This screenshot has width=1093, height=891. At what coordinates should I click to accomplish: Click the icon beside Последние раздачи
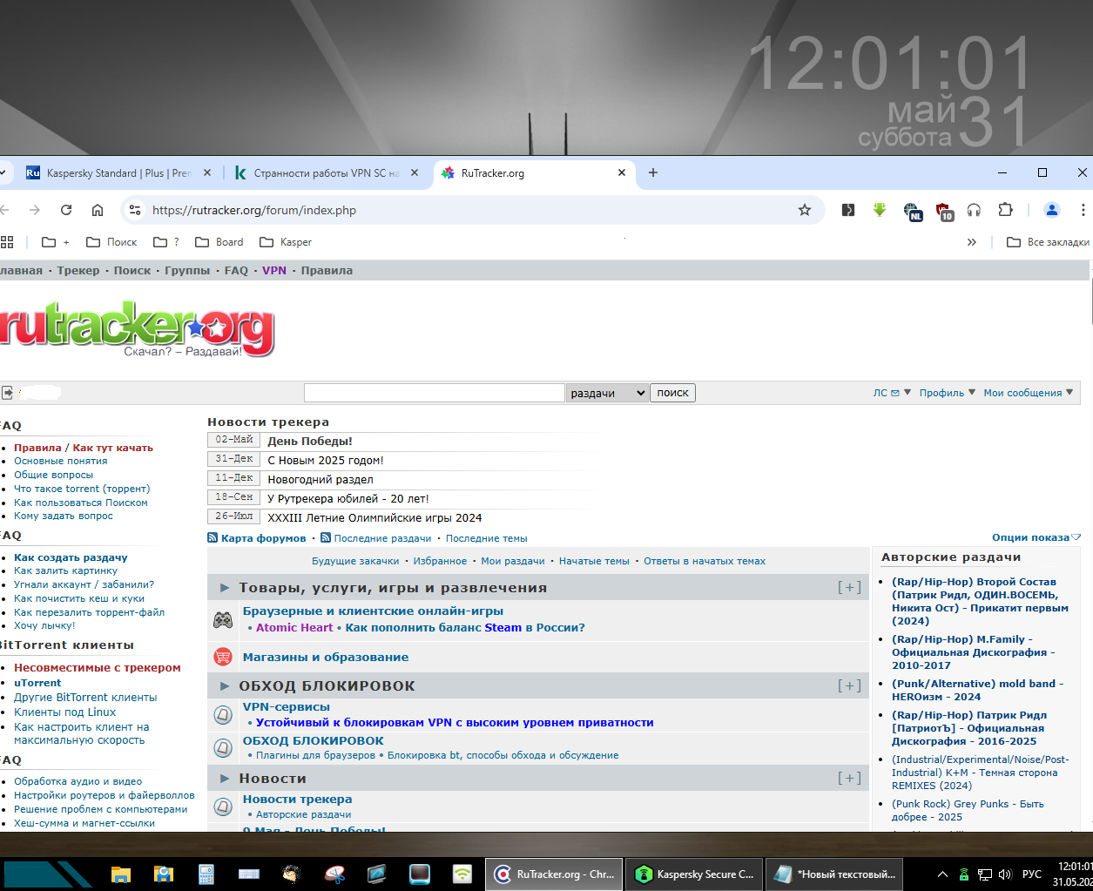point(326,537)
